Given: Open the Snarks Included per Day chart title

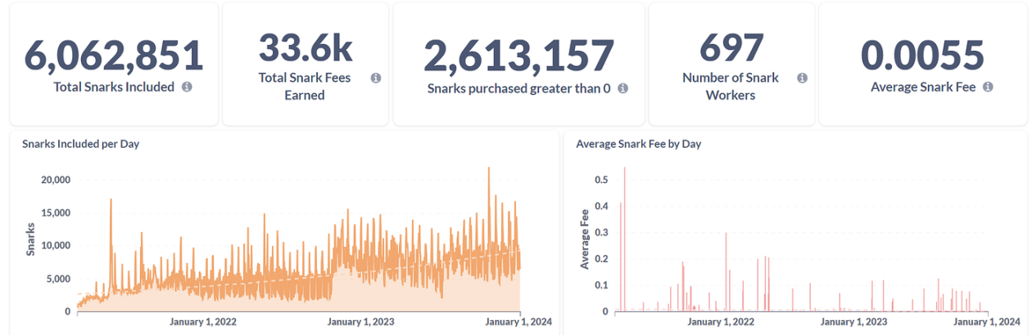Looking at the screenshot, I should coord(80,144).
